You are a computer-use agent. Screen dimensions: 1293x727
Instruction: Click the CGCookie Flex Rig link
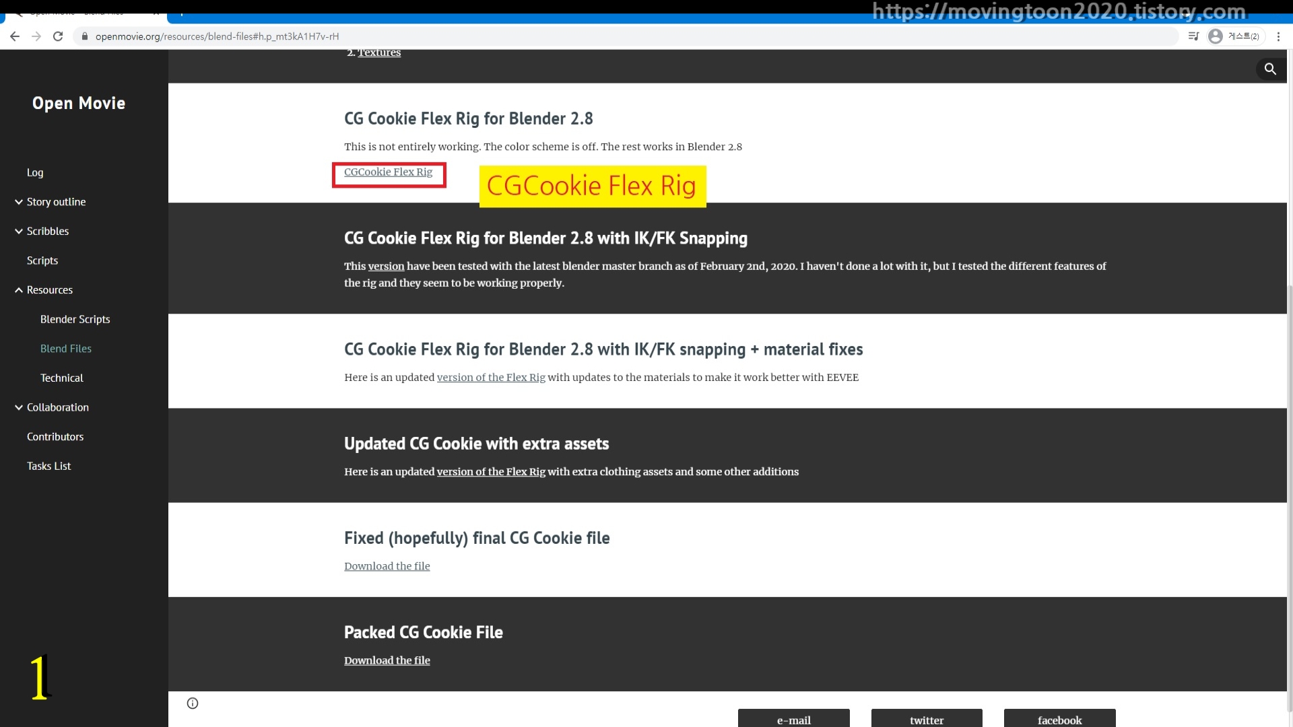389,172
